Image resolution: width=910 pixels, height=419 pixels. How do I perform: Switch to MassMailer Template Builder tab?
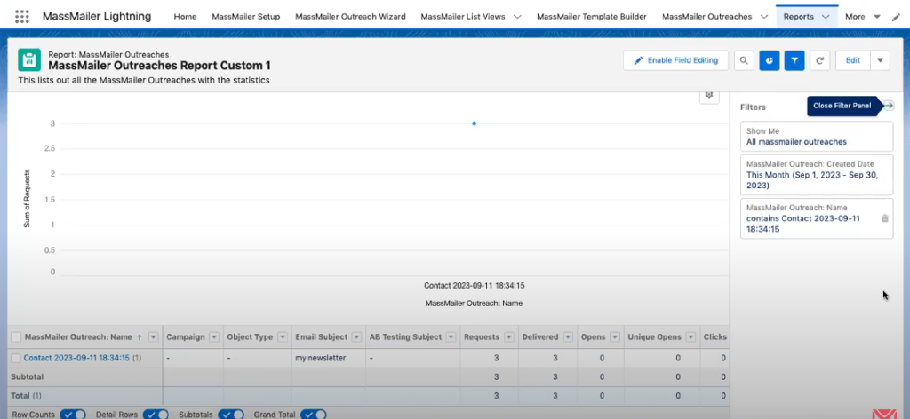click(588, 17)
